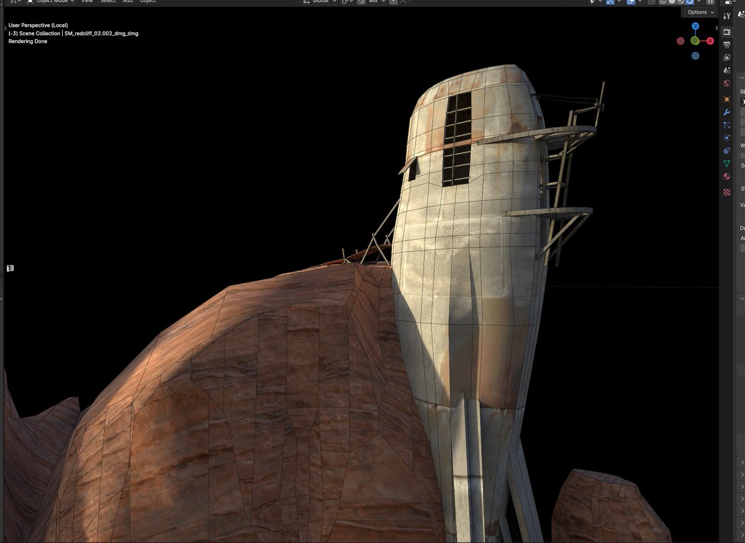
Task: Open the Object menu
Action: coord(148,2)
